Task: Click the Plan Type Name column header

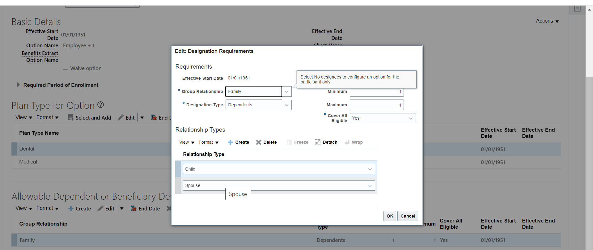Action: (39, 133)
